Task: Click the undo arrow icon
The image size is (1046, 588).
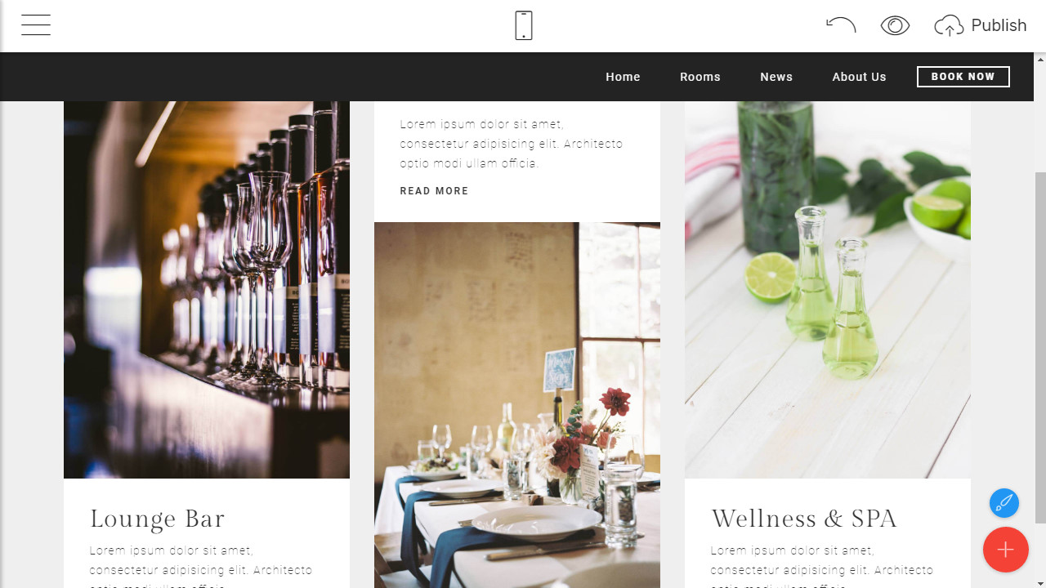Action: pyautogui.click(x=841, y=25)
